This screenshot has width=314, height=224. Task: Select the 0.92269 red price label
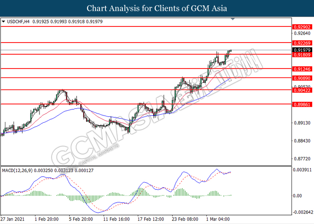[x=301, y=43]
